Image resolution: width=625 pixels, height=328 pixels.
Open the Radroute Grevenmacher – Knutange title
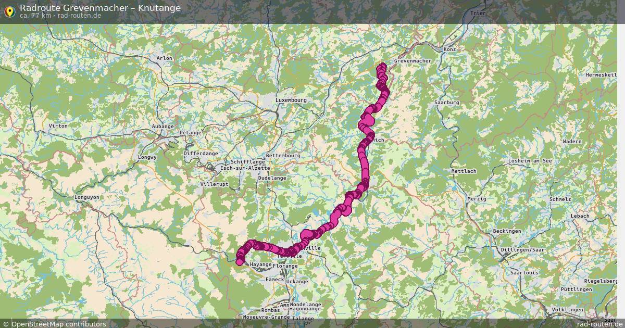coord(101,7)
